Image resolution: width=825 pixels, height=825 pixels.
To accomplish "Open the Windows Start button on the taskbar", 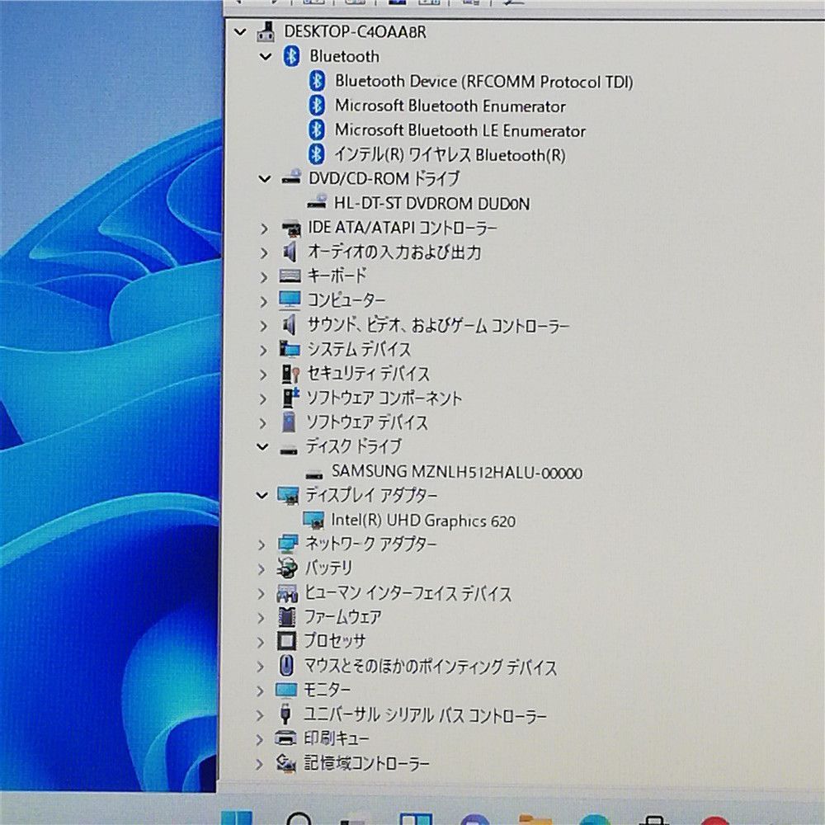I will 236,818.
